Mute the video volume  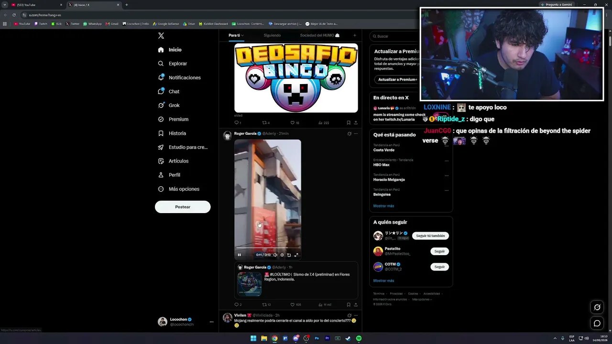pyautogui.click(x=275, y=255)
